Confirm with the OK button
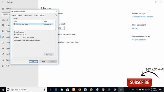The image size is (164, 92). click(x=33, y=62)
